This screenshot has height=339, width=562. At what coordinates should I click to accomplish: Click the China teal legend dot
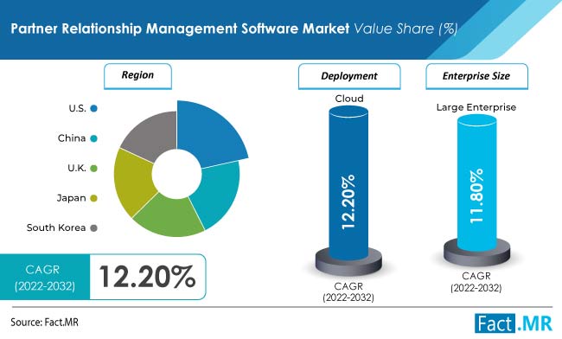tap(93, 138)
